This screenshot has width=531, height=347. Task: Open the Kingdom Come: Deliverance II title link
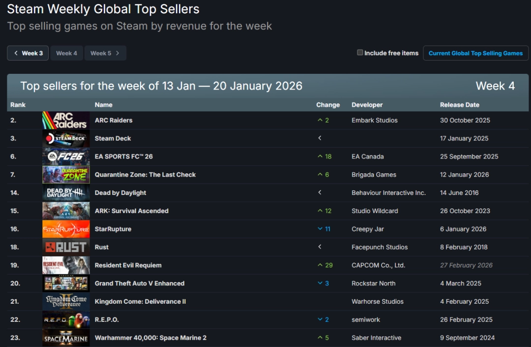[140, 301]
